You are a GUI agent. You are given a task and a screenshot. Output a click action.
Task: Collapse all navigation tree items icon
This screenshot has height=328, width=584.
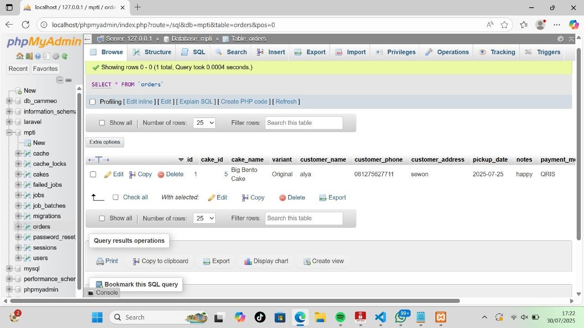[x=60, y=80]
